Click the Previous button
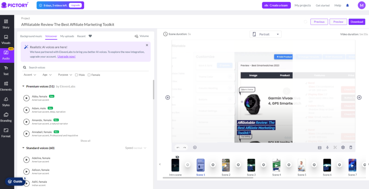Image resolution: width=369 pixels, height=189 pixels. [x=319, y=22]
